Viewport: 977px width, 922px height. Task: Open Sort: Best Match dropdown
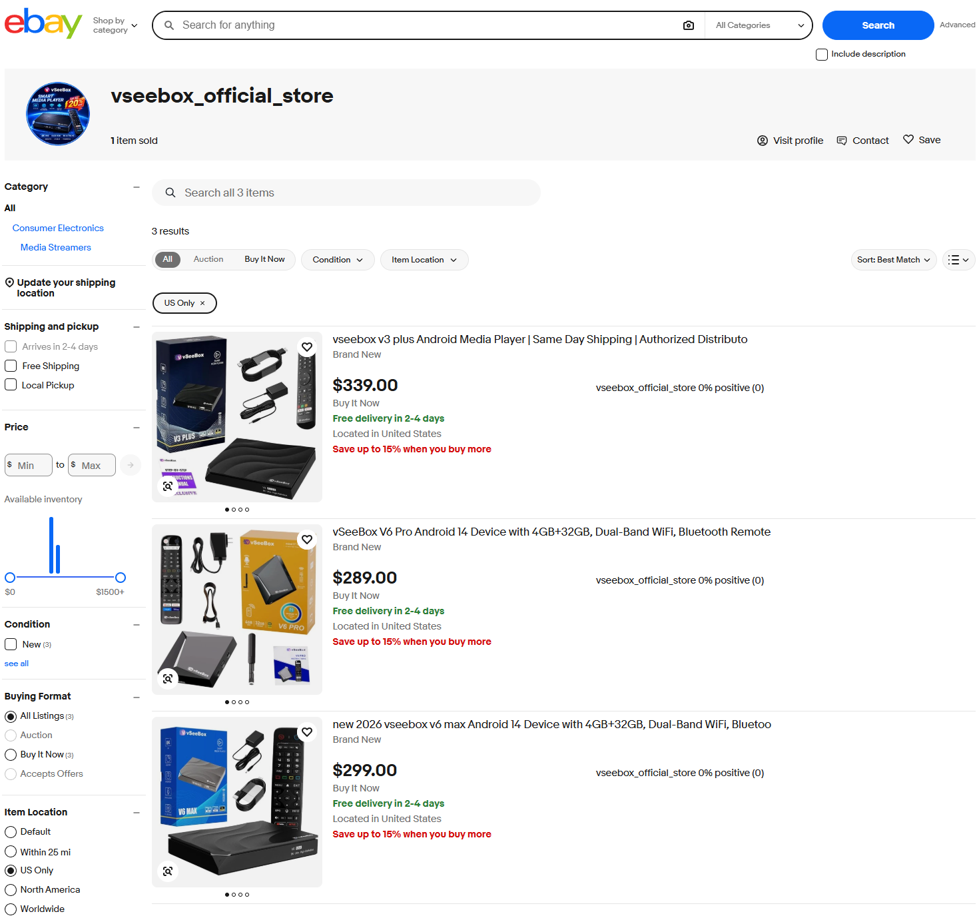(894, 260)
